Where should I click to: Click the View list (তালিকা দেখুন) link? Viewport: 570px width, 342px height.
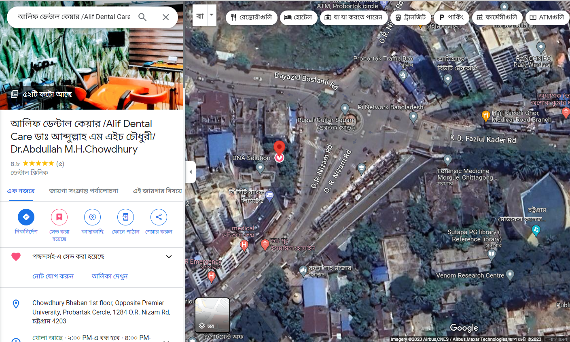click(110, 276)
